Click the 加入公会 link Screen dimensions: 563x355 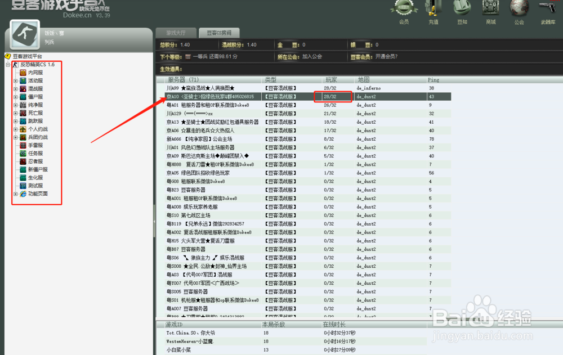312,56
